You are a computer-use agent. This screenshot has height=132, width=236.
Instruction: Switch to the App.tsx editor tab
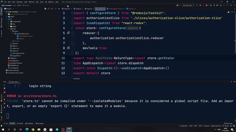pyautogui.click(x=89, y=9)
